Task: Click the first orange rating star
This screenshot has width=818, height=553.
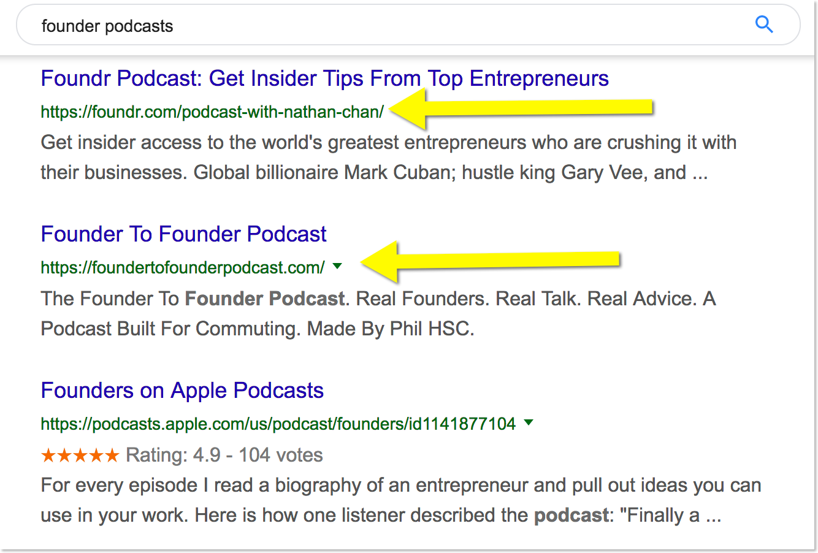Action: 48,456
